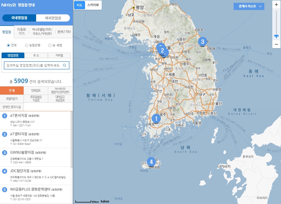Image resolution: width=281 pixels, height=204 pixels.
Task: Open the JDC첨단지점 branch entry
Action: coord(35,176)
